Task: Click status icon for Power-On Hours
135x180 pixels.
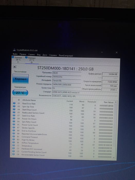Action: coord(14,118)
